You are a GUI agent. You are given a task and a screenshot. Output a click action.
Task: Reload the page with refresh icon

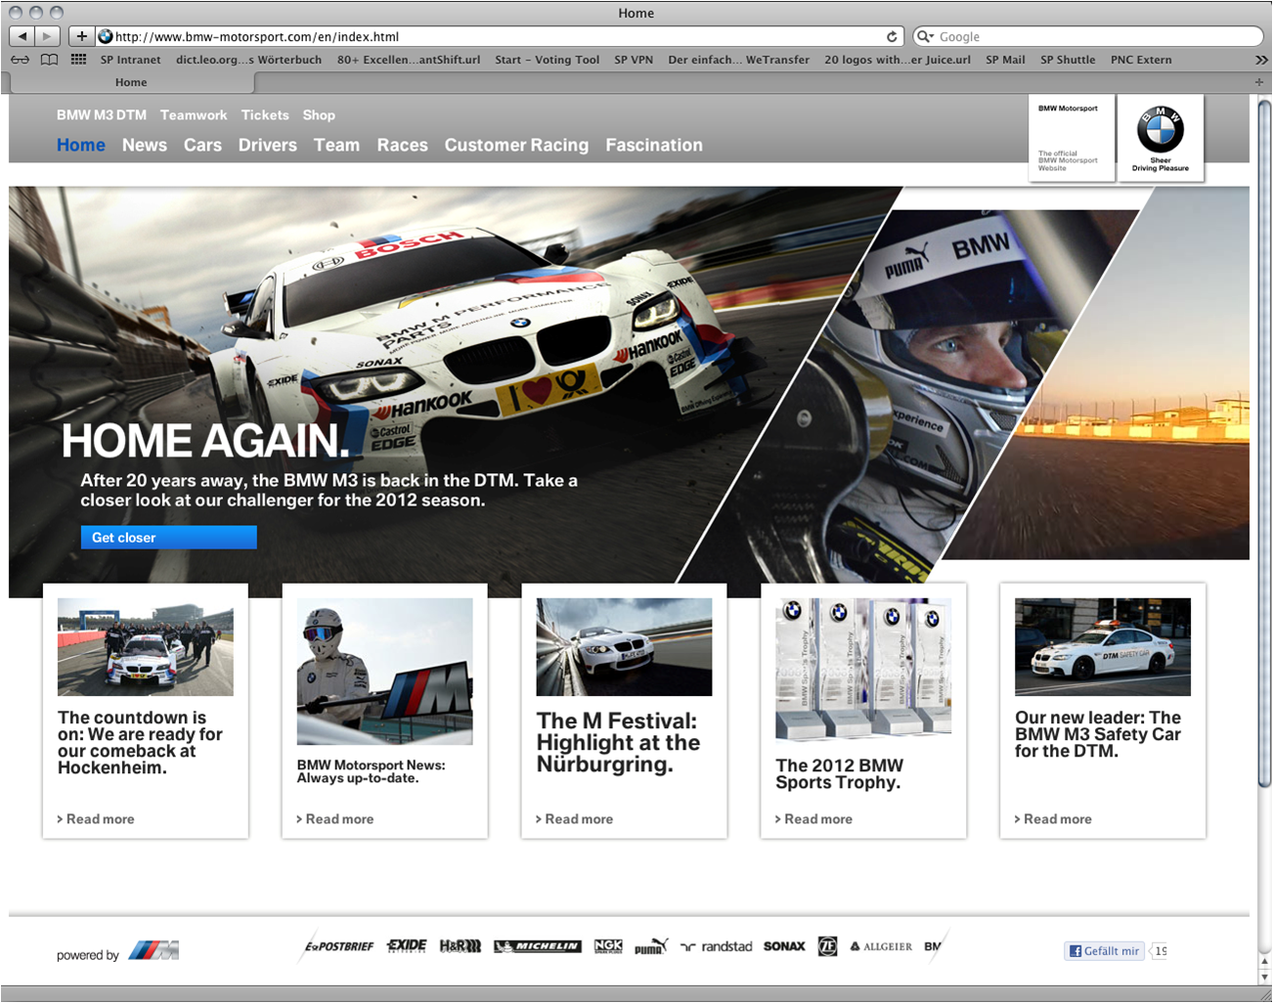(x=892, y=37)
